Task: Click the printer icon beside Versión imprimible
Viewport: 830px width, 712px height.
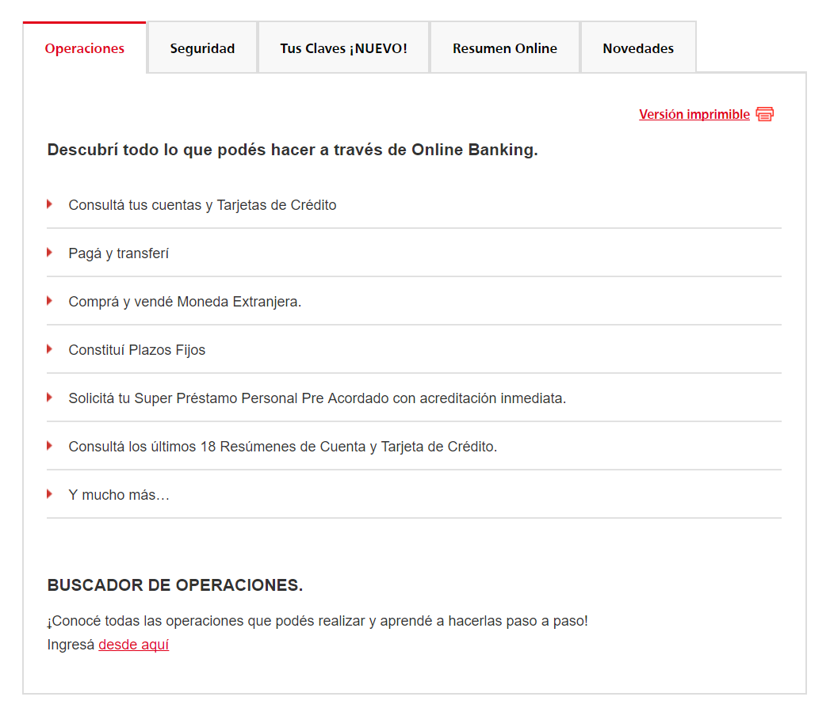Action: (x=764, y=114)
